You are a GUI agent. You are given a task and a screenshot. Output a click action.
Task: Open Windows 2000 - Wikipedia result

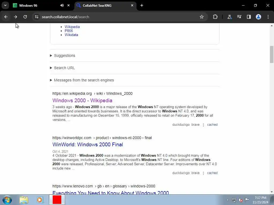click(82, 101)
